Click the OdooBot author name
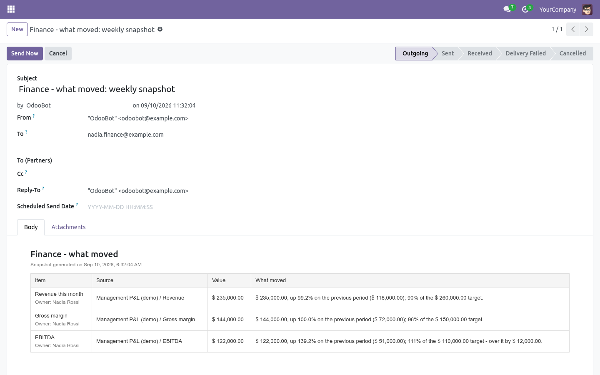The height and width of the screenshot is (375, 600). 38,105
